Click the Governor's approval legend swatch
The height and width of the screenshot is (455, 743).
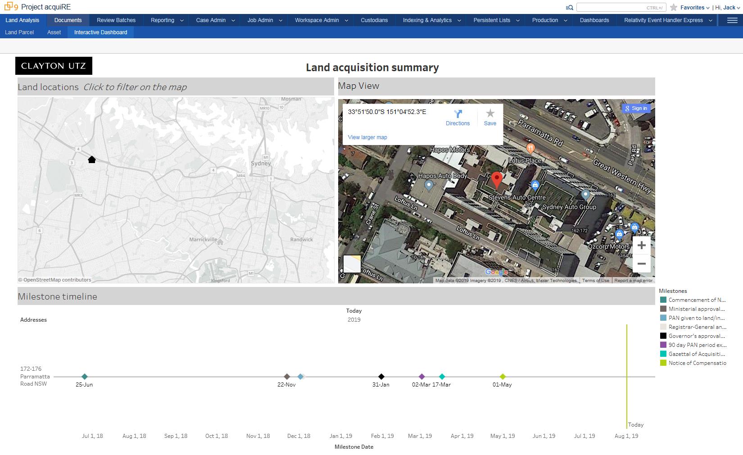663,336
